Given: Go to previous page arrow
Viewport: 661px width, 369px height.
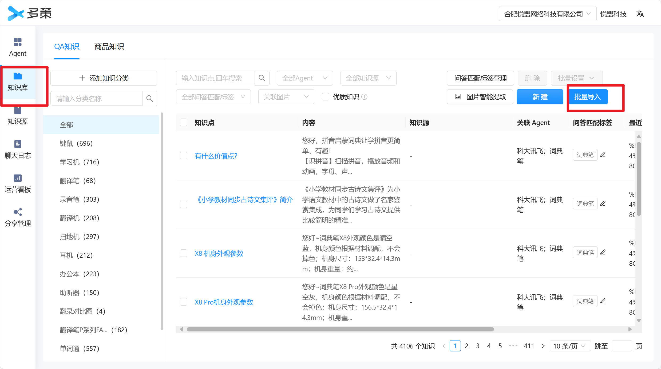Looking at the screenshot, I should [x=444, y=346].
